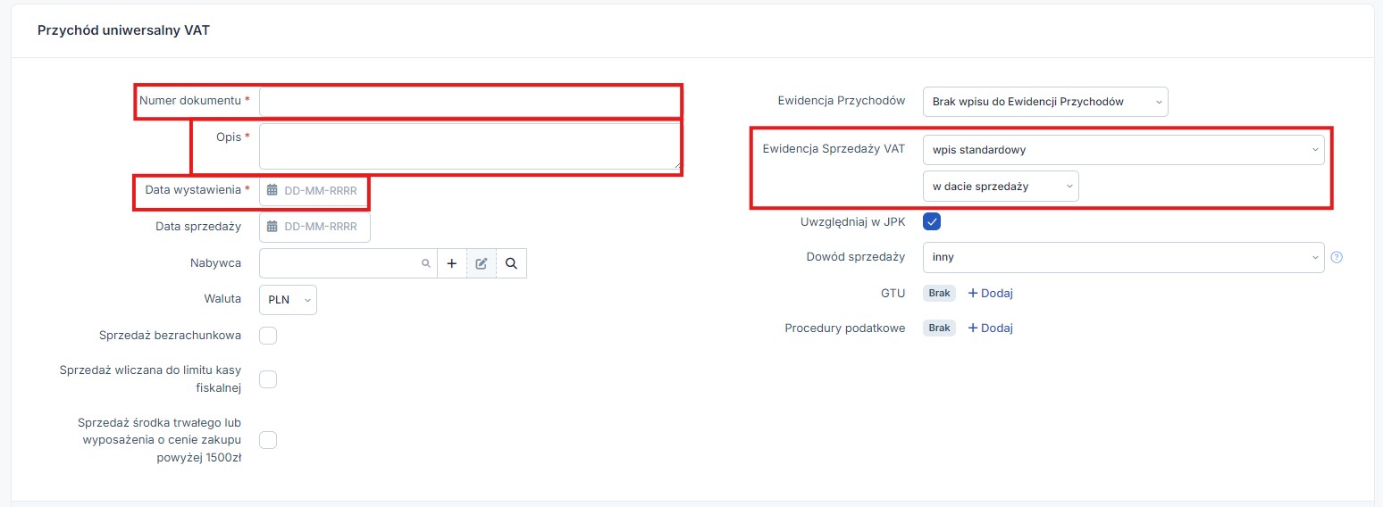This screenshot has width=1383, height=507.
Task: Add a Procedury podatkowe entry via Dodaj
Action: point(990,328)
